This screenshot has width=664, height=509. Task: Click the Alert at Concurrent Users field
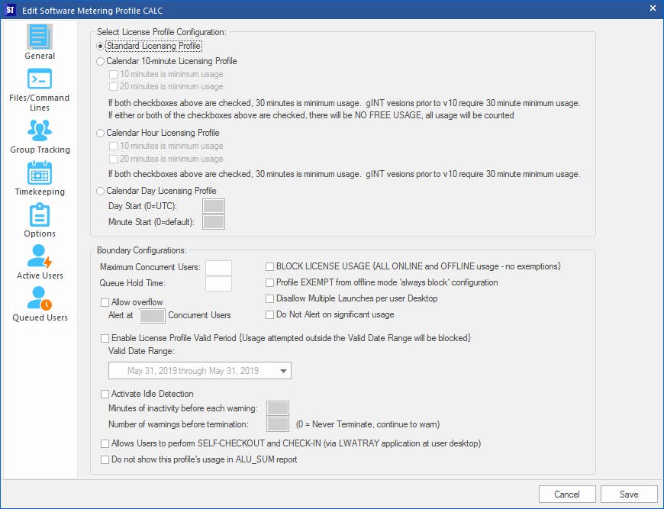pyautogui.click(x=152, y=315)
